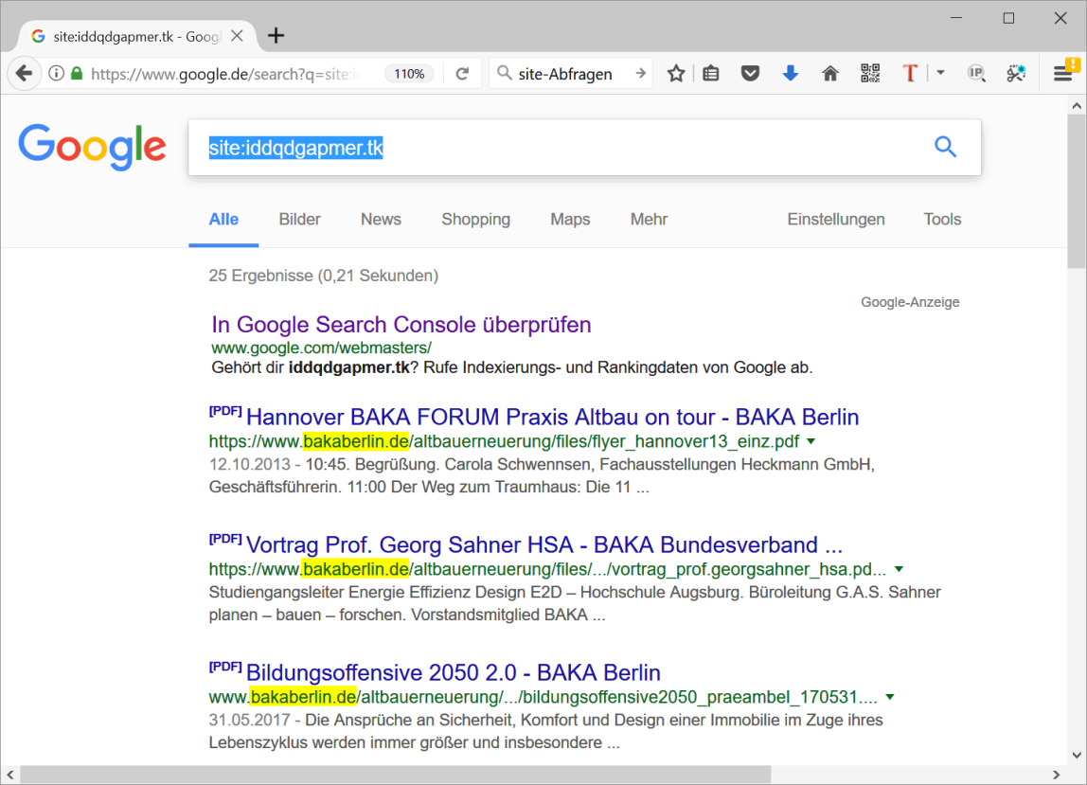Image resolution: width=1087 pixels, height=785 pixels.
Task: Expand options arrow for flyer_hannover13_einz.pdf result
Action: click(811, 441)
